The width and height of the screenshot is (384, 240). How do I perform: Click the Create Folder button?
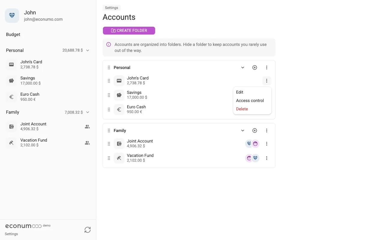(x=129, y=31)
